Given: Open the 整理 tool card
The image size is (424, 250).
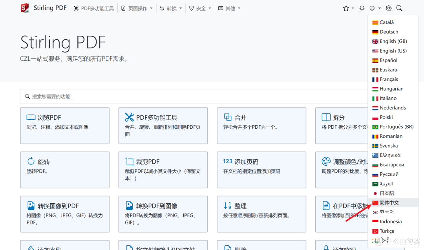Looking at the screenshot, I should [x=261, y=214].
